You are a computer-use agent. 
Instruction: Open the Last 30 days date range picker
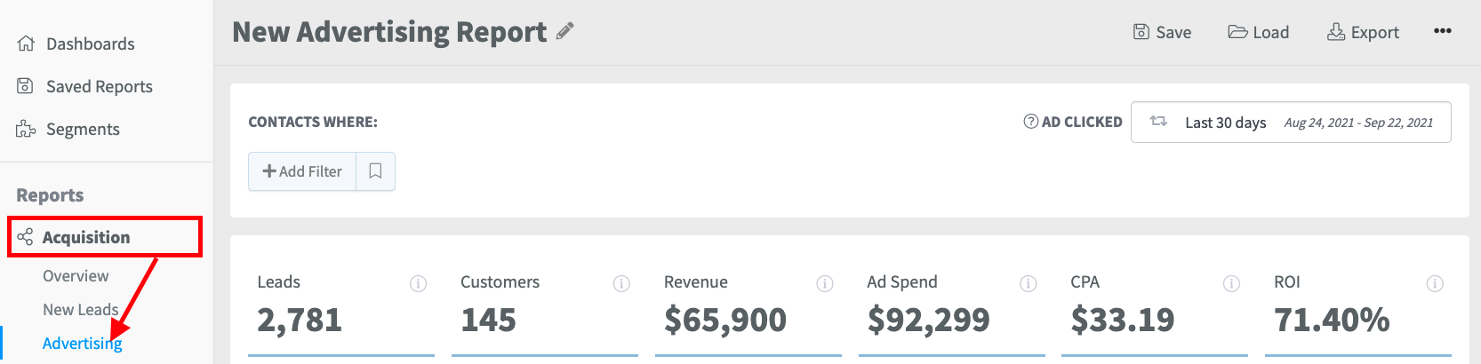(x=1291, y=122)
